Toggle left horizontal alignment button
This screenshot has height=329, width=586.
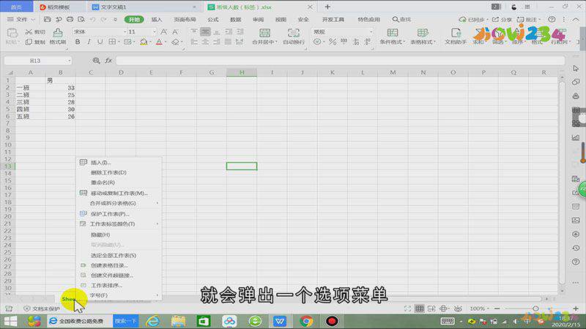click(194, 42)
